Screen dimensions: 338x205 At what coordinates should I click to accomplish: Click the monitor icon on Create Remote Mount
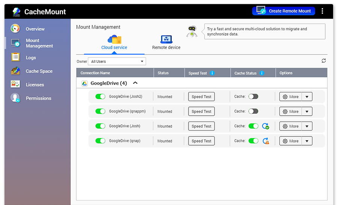point(261,10)
